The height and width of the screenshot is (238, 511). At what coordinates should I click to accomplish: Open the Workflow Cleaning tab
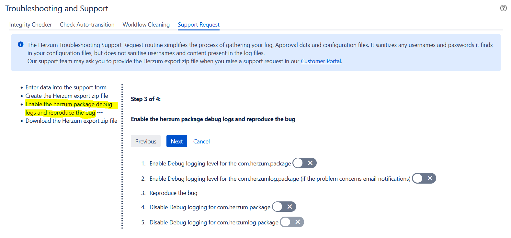146,25
